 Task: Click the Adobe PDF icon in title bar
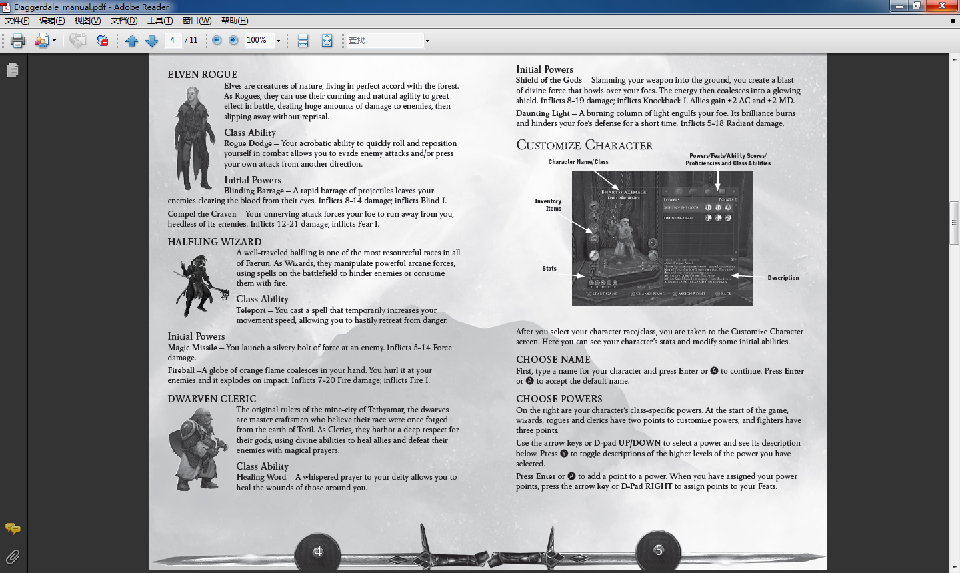6,7
